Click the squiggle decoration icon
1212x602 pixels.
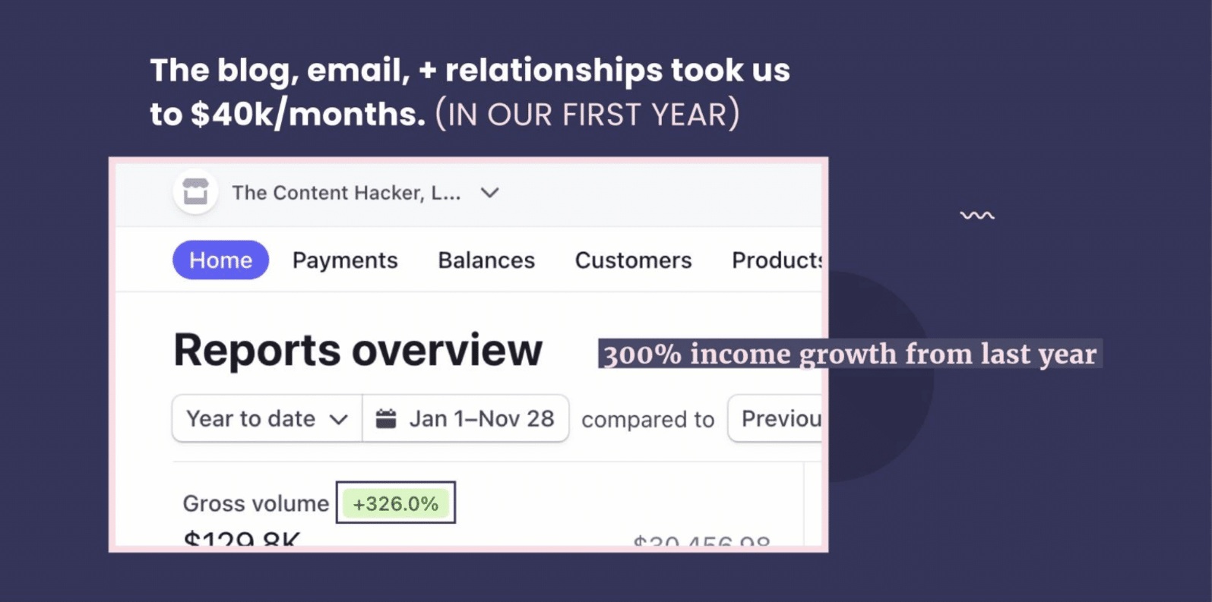976,216
